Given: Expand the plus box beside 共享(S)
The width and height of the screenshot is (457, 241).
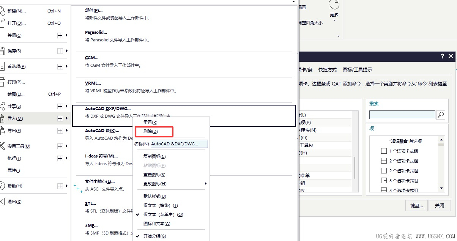Looking at the screenshot, I should (x=60, y=106).
